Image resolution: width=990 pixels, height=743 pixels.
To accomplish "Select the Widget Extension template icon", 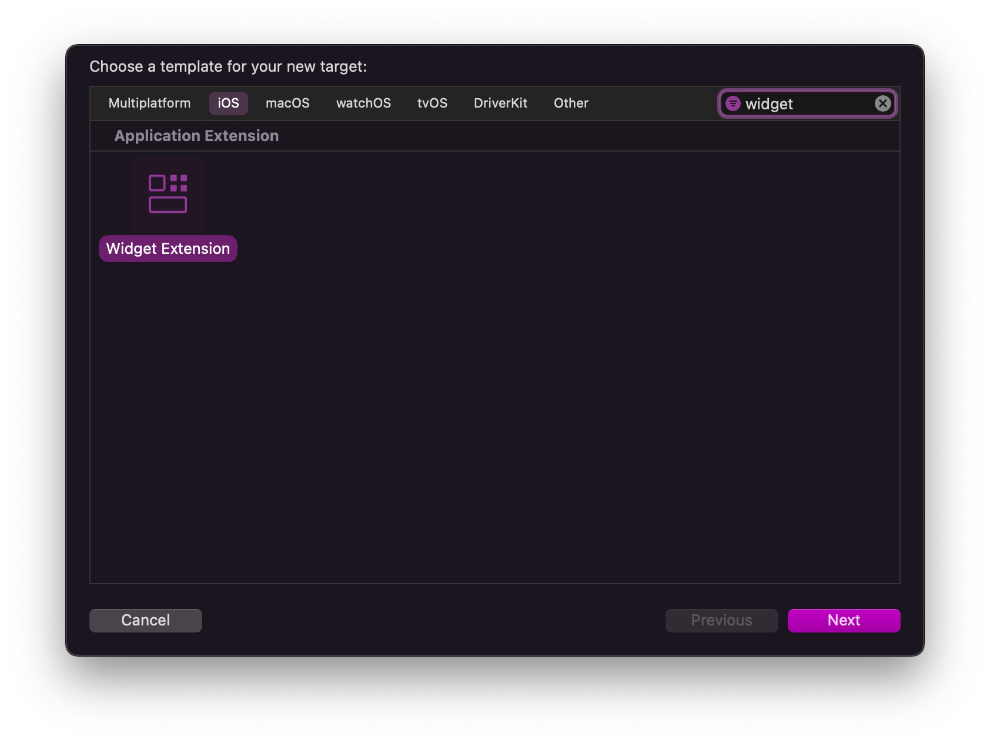I will (168, 193).
